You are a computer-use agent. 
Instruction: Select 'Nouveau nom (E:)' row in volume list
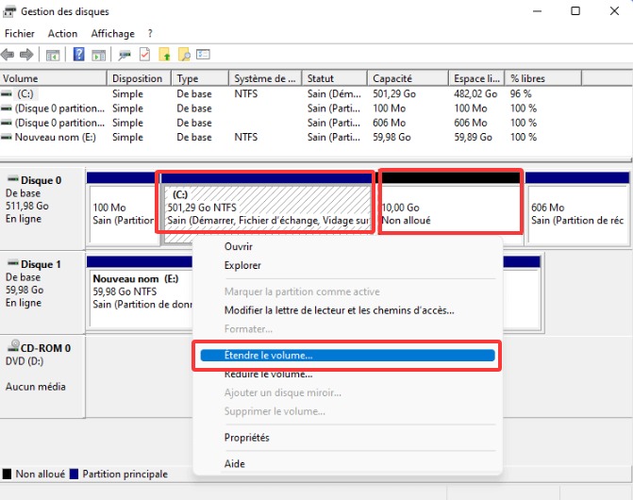click(x=54, y=137)
